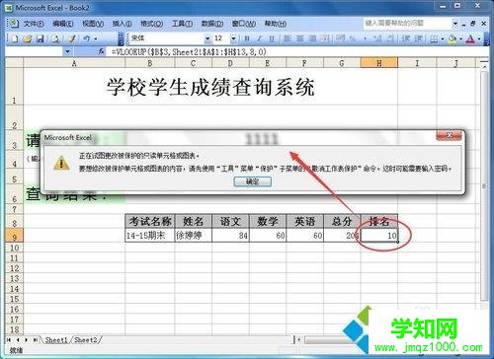Expand the Fill Color dropdown arrow
This screenshot has width=494, height=359.
460,38
